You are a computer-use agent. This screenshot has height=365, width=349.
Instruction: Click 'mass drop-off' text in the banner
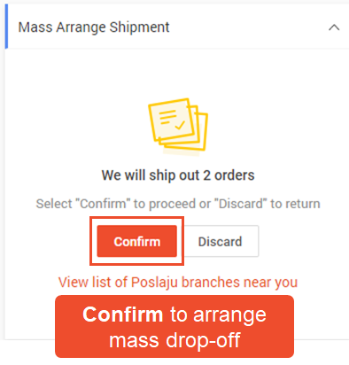174,340
